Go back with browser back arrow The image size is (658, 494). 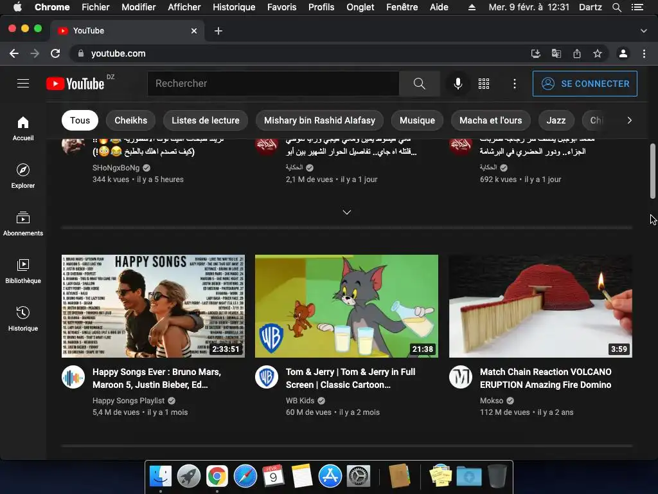pyautogui.click(x=14, y=53)
